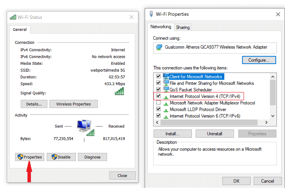Click the horizontal scroll right arrow
The height and width of the screenshot is (188, 285).
pyautogui.click(x=266, y=123)
